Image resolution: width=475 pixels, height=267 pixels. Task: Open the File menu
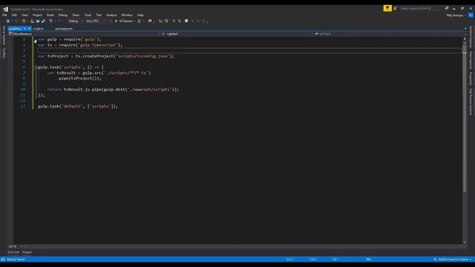click(4, 15)
